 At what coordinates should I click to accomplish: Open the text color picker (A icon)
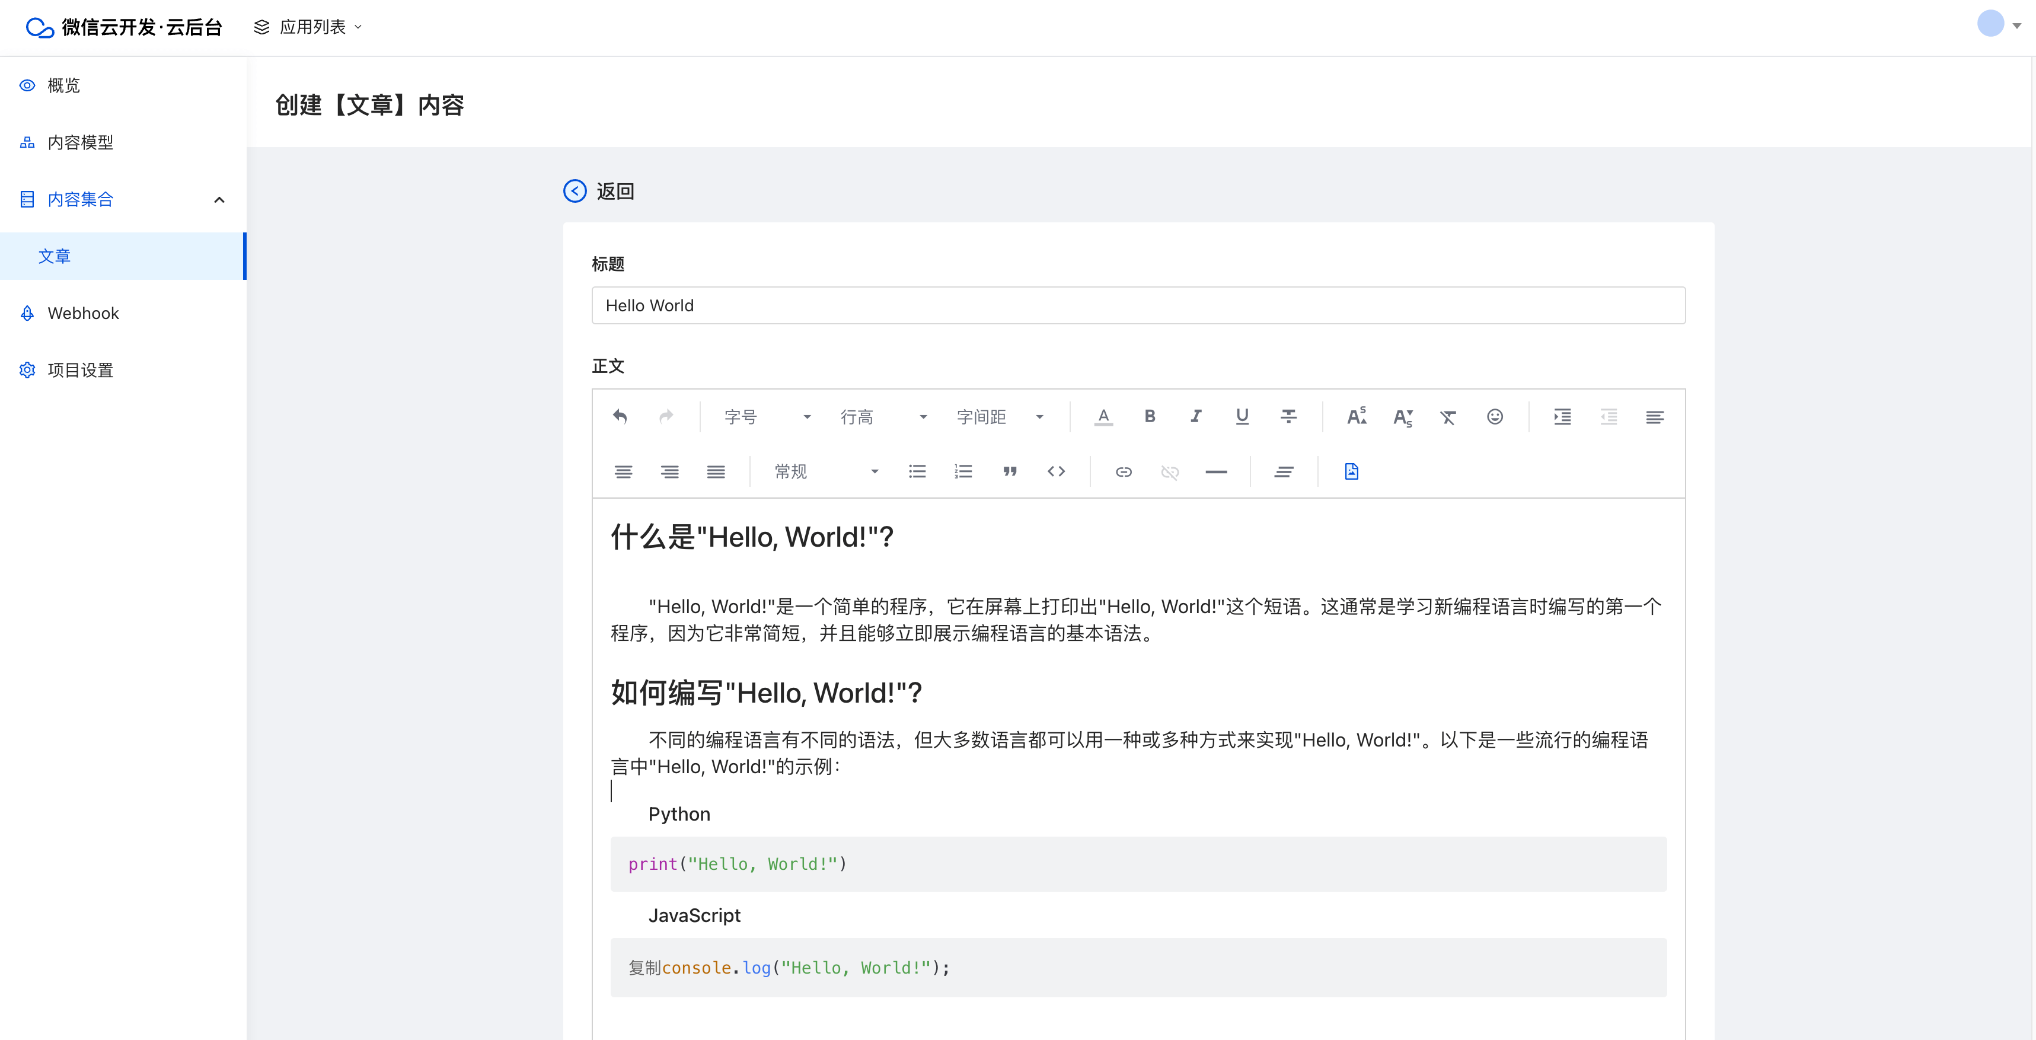click(1103, 416)
